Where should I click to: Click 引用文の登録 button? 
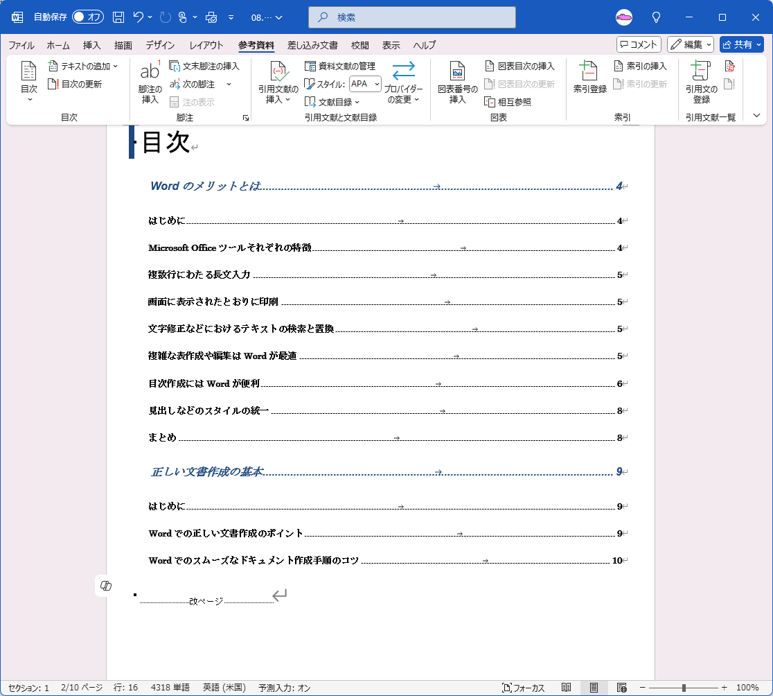pos(701,81)
